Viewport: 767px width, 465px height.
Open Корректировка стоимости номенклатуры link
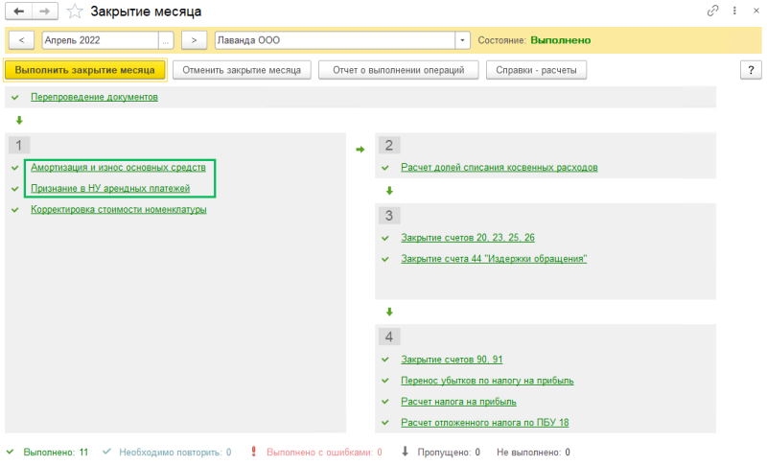(118, 209)
